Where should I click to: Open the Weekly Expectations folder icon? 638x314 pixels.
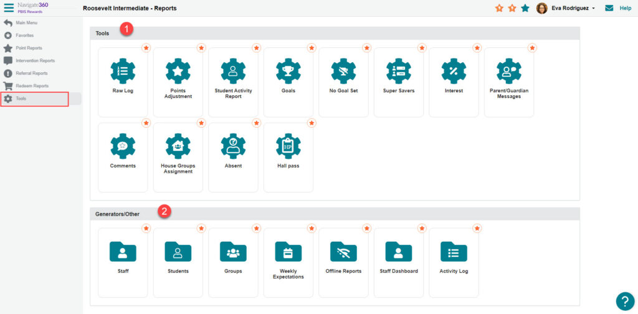pyautogui.click(x=288, y=252)
